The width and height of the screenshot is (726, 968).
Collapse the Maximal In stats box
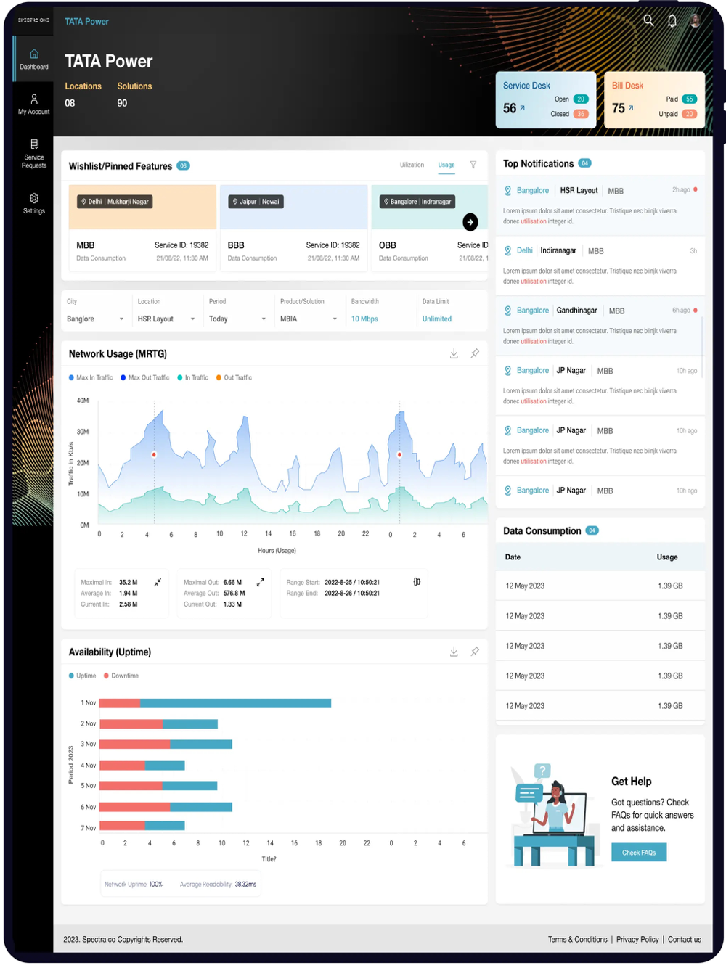tap(158, 582)
